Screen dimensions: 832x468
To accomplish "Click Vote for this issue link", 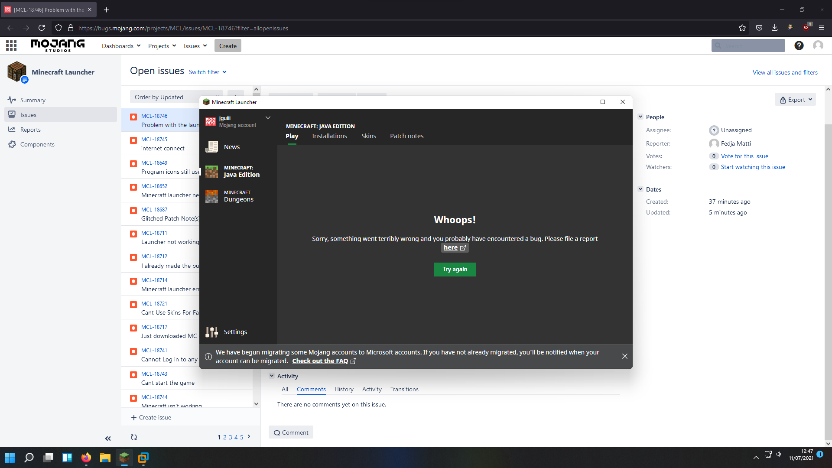I will pos(744,156).
